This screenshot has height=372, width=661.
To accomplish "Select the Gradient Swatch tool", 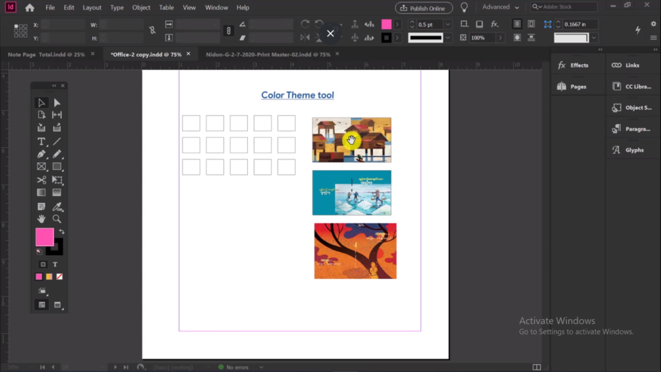I will [x=41, y=192].
